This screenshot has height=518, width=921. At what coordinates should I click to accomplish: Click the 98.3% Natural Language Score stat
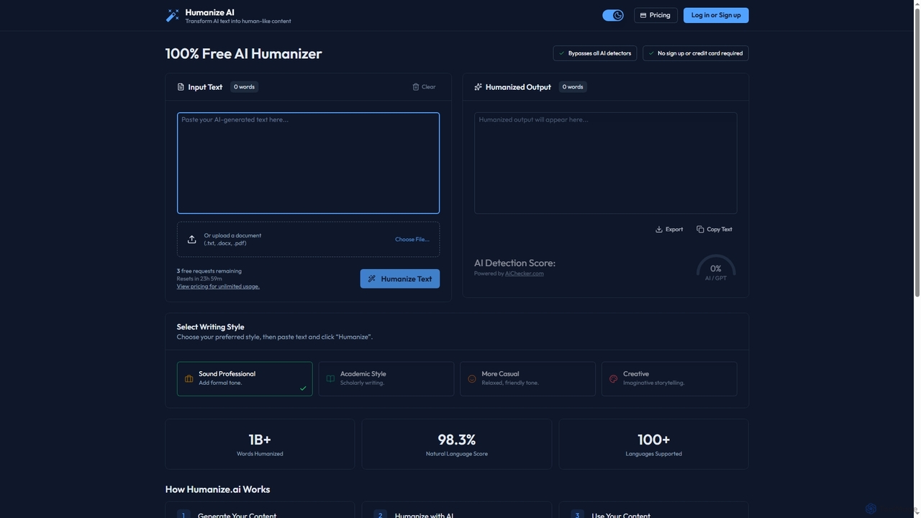point(457,445)
